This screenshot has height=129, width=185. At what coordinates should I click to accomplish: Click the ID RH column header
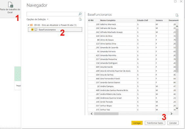click(94, 20)
